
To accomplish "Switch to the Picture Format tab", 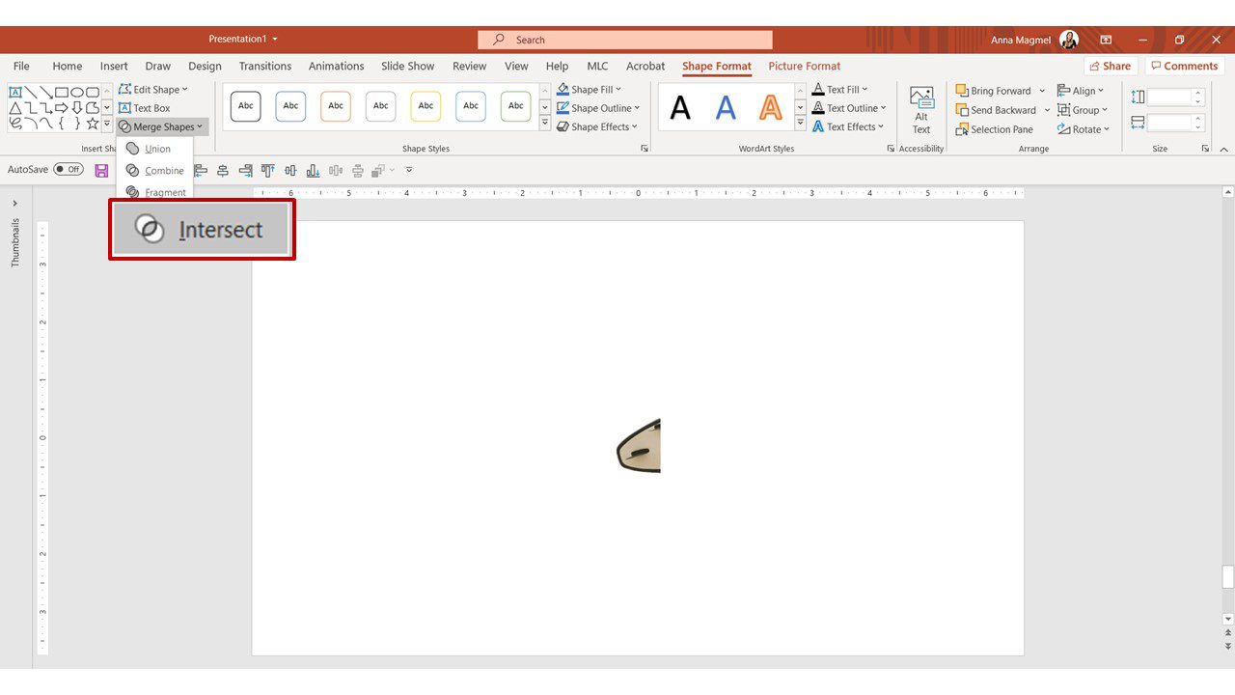I will click(804, 66).
